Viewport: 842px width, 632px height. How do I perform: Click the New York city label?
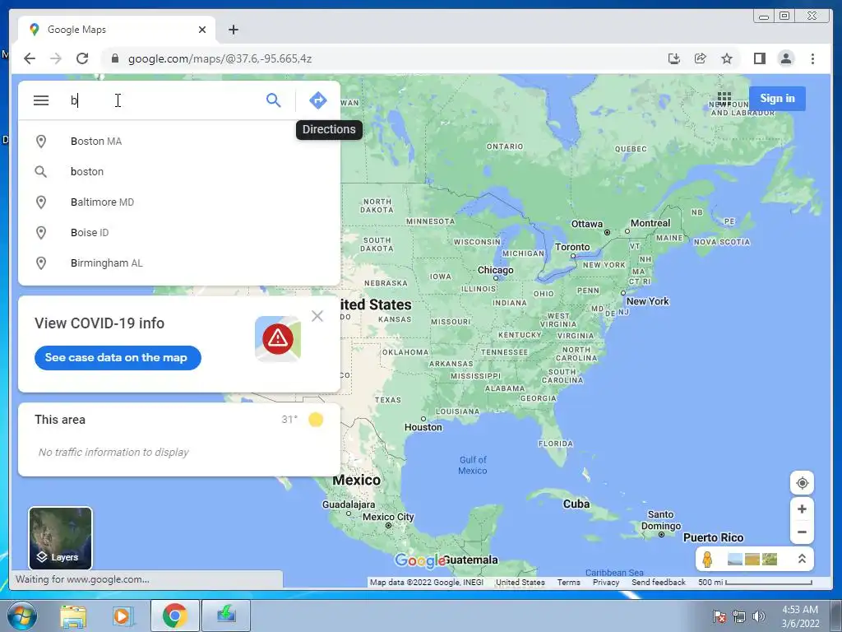648,301
